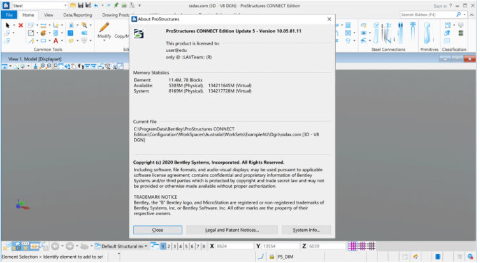Open the File menu
This screenshot has width=480, height=263.
click(9, 15)
